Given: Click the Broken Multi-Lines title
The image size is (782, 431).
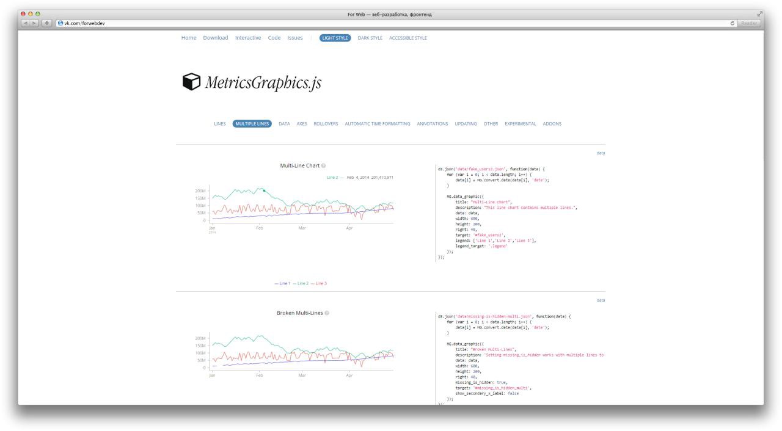Looking at the screenshot, I should coord(300,313).
